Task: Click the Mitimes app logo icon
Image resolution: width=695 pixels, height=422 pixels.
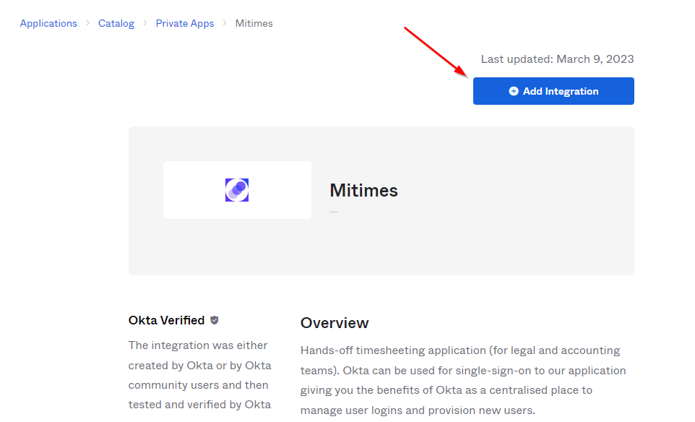Action: coord(237,190)
